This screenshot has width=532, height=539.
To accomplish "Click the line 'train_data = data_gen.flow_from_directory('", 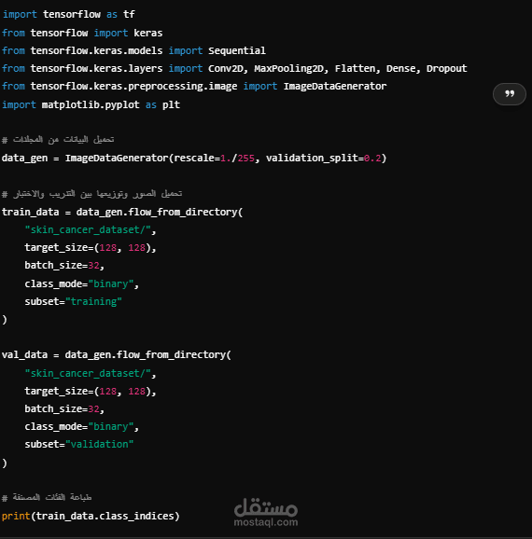I will coord(122,212).
